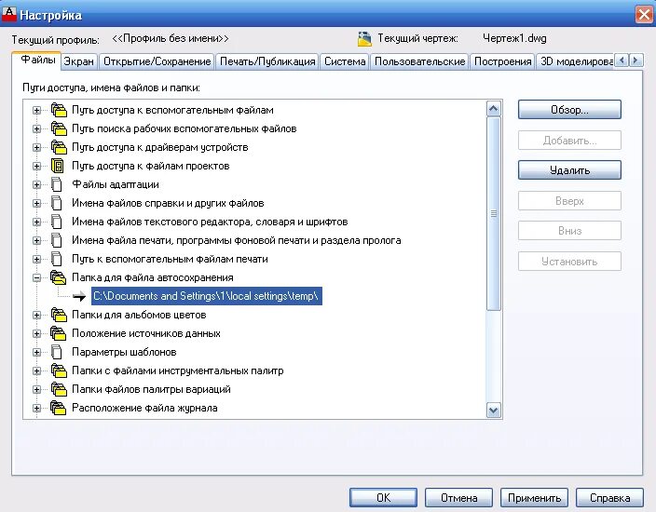Click folder icon of Расположение файла журнала
Viewport: 656px width, 512px height.
59,408
